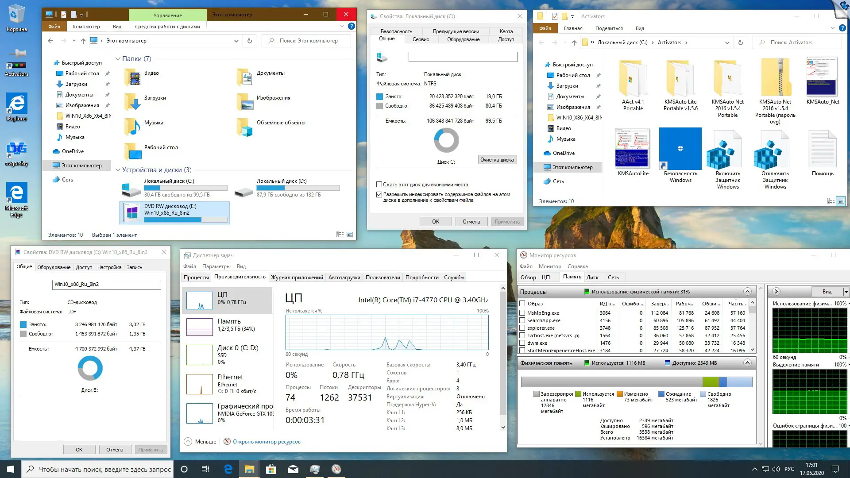The height and width of the screenshot is (478, 850).
Task: Check the MsMpEng.exe process checkbox
Action: pyautogui.click(x=522, y=313)
